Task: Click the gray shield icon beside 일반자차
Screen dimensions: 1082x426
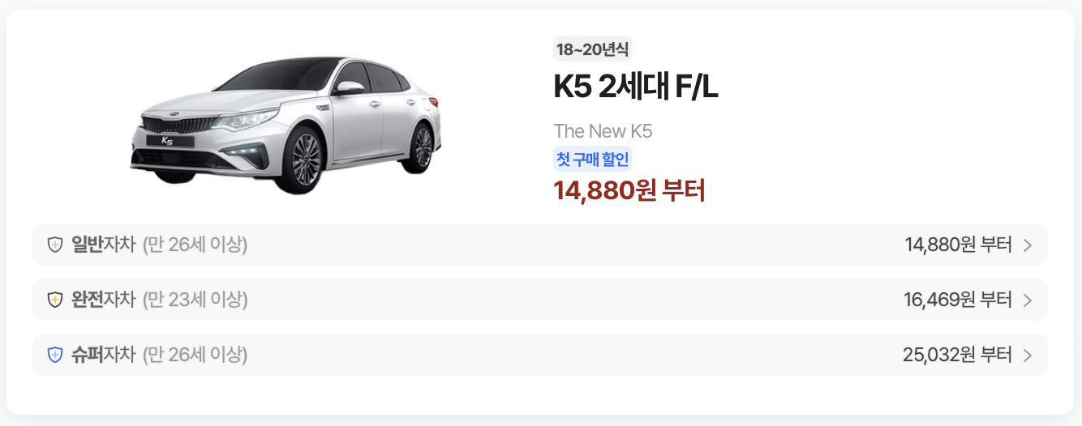Action: (55, 245)
